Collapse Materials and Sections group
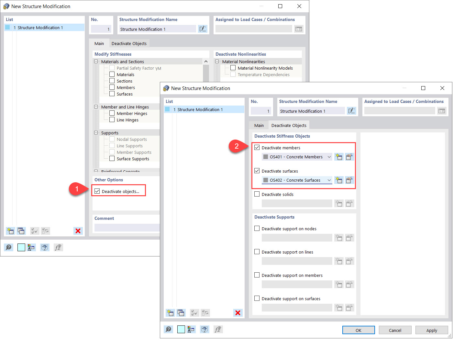453x340 pixels. pos(96,61)
